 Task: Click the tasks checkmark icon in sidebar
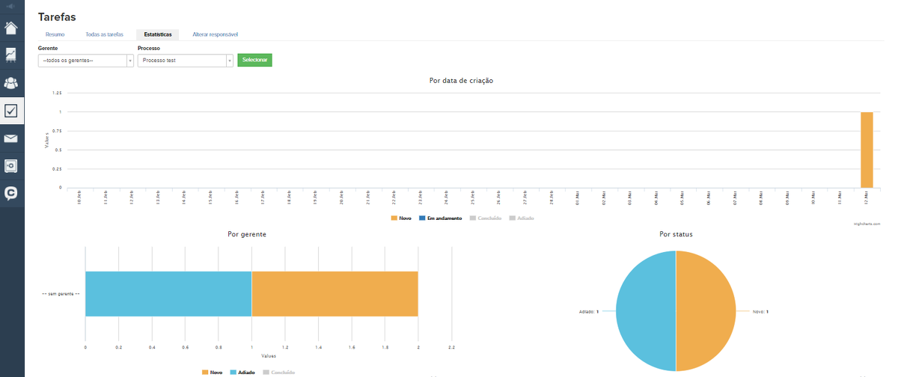point(11,111)
